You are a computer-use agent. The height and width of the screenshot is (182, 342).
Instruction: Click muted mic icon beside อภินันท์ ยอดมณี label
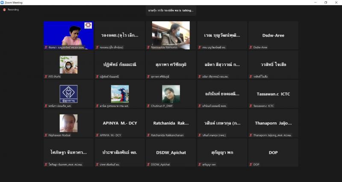click(200, 106)
